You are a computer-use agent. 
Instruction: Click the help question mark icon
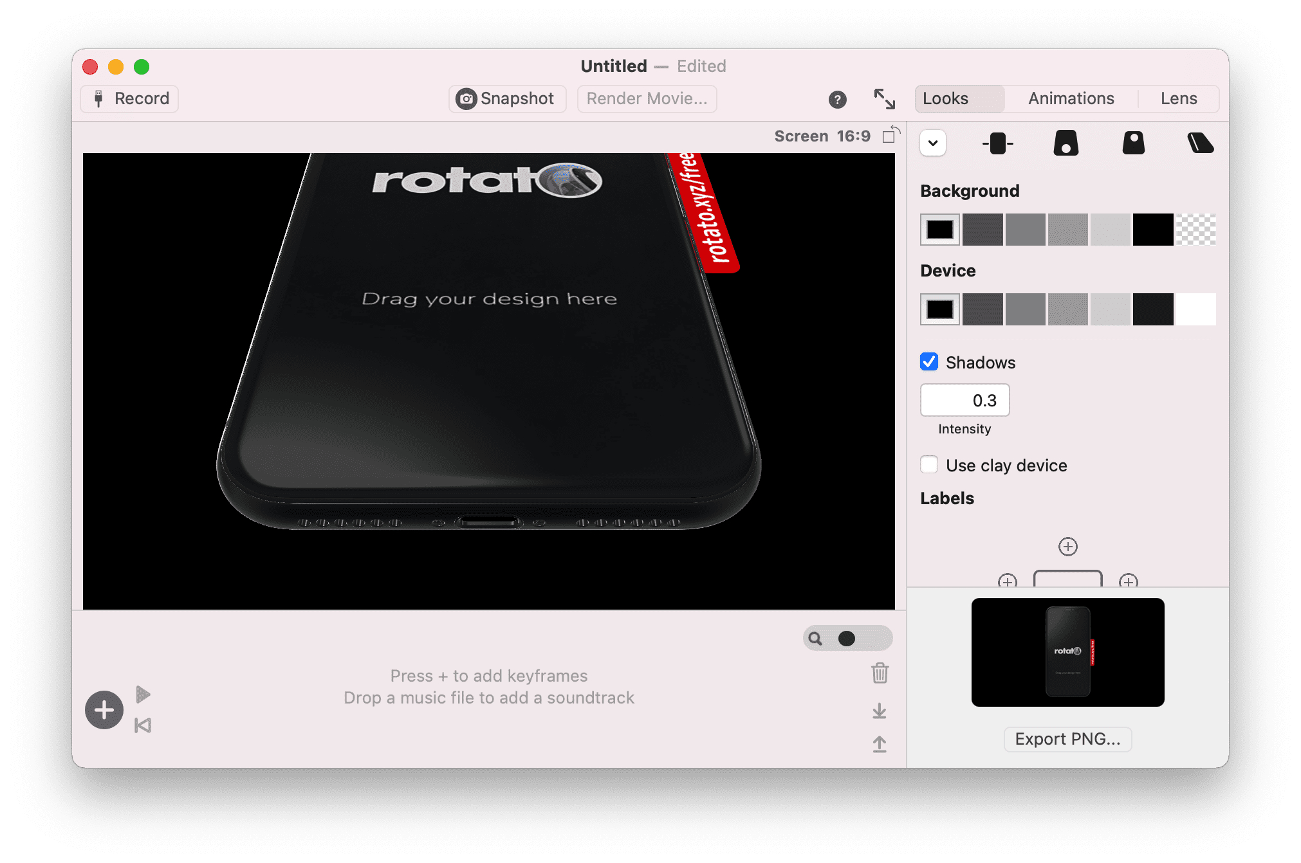(x=837, y=99)
